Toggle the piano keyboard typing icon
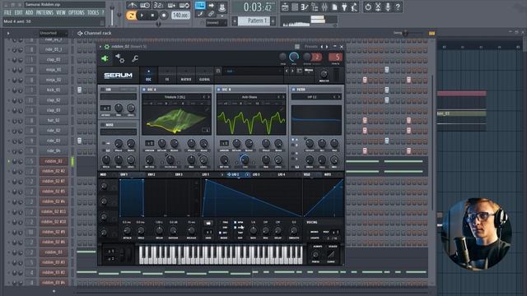Viewport: 527px width, 296px height. click(200, 5)
